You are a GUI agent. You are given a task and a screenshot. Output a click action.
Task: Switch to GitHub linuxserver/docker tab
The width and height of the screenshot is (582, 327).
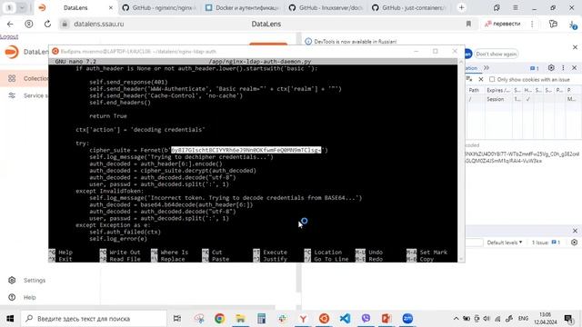pos(326,7)
